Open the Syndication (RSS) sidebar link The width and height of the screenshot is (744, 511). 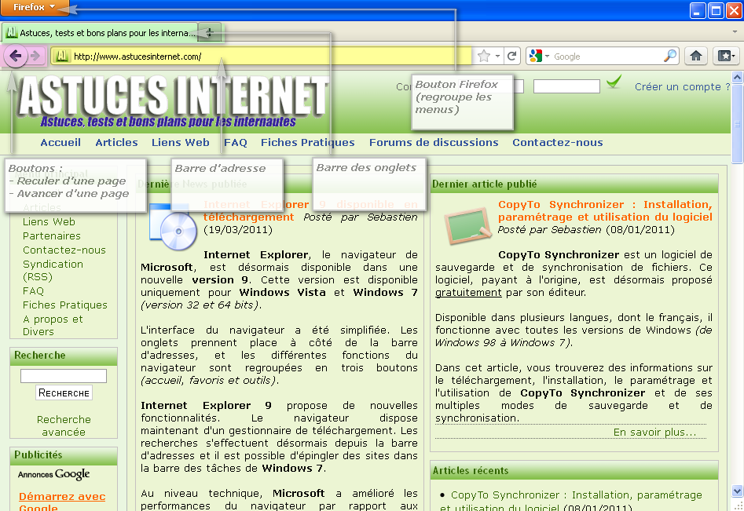[53, 270]
